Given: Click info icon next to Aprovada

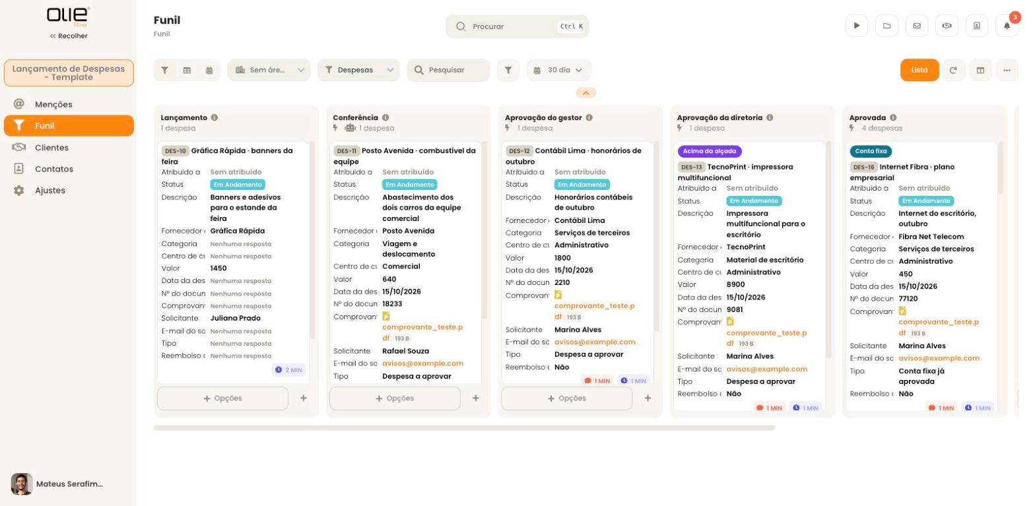Looking at the screenshot, I should click(x=893, y=117).
